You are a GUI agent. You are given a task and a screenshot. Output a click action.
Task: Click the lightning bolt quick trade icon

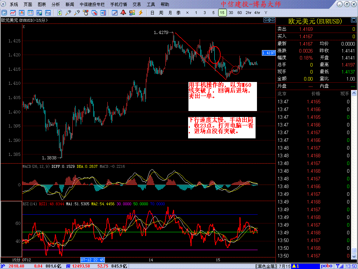pos(141,13)
